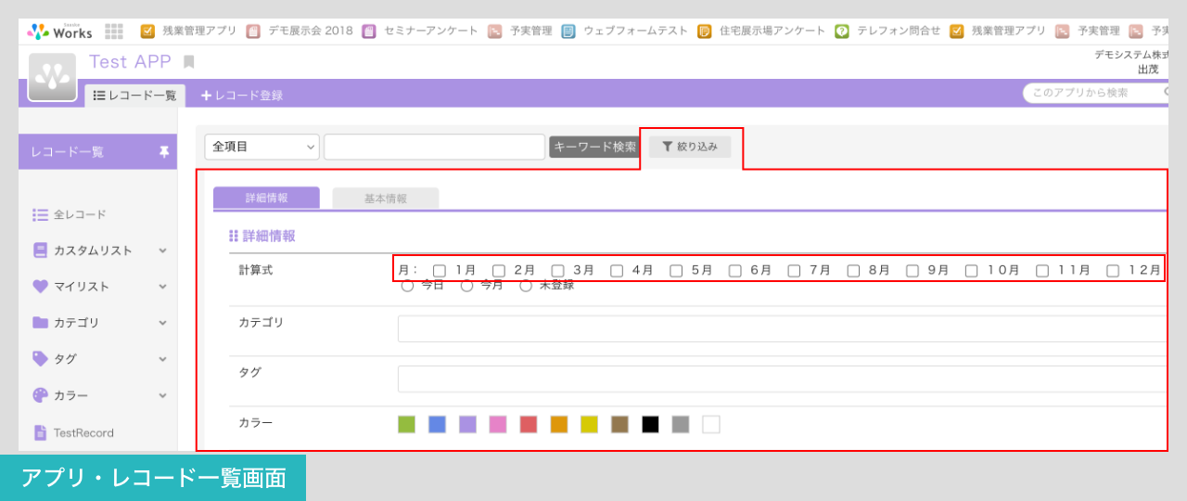Click the カテゴリ filter input field

click(782, 329)
